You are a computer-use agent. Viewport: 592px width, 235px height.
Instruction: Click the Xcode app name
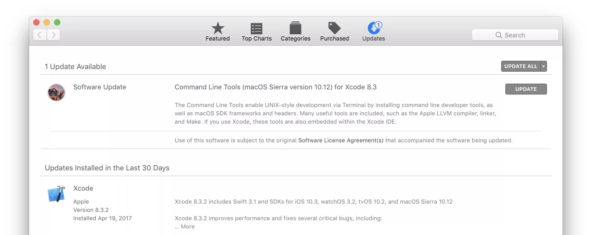83,188
